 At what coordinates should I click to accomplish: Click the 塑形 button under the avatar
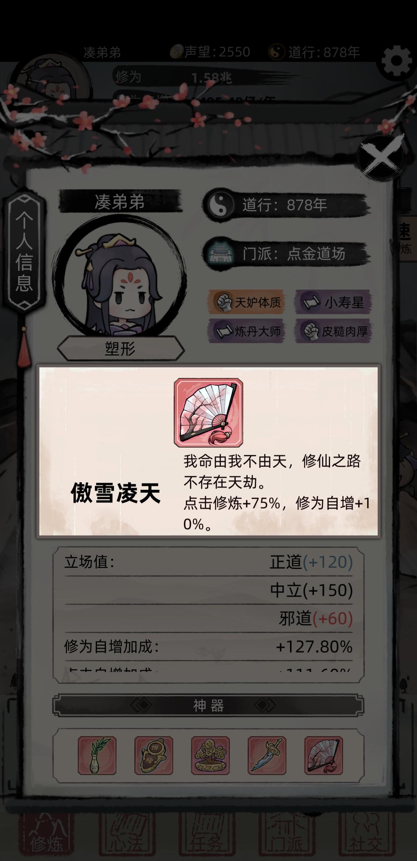click(x=121, y=349)
